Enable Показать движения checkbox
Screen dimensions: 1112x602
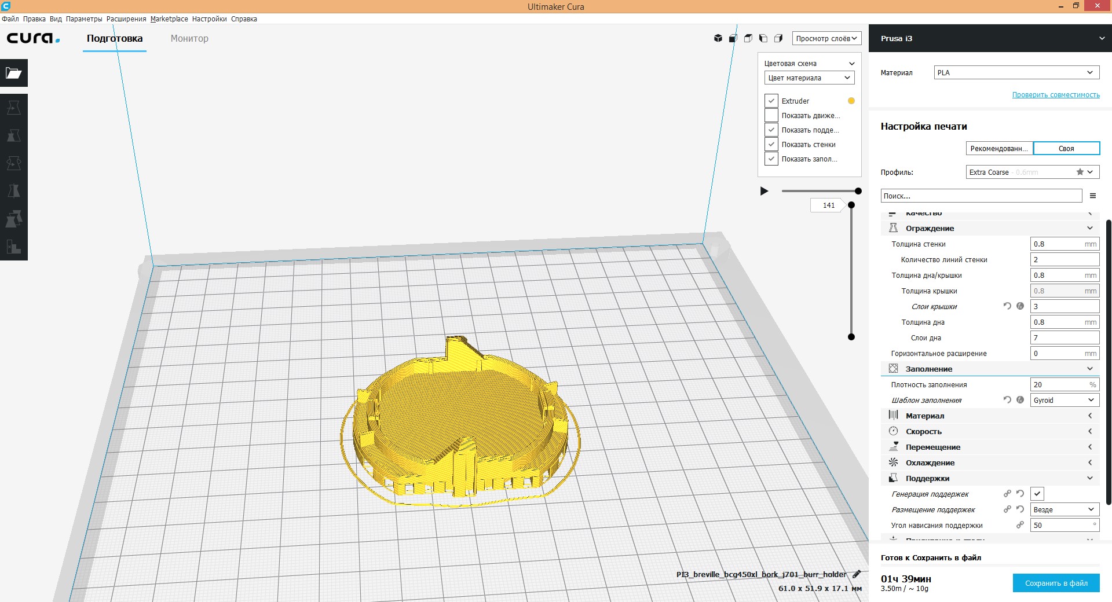[771, 115]
